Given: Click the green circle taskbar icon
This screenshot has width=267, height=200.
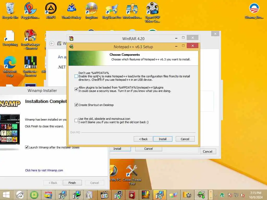Looking at the screenshot, I should (34, 195).
